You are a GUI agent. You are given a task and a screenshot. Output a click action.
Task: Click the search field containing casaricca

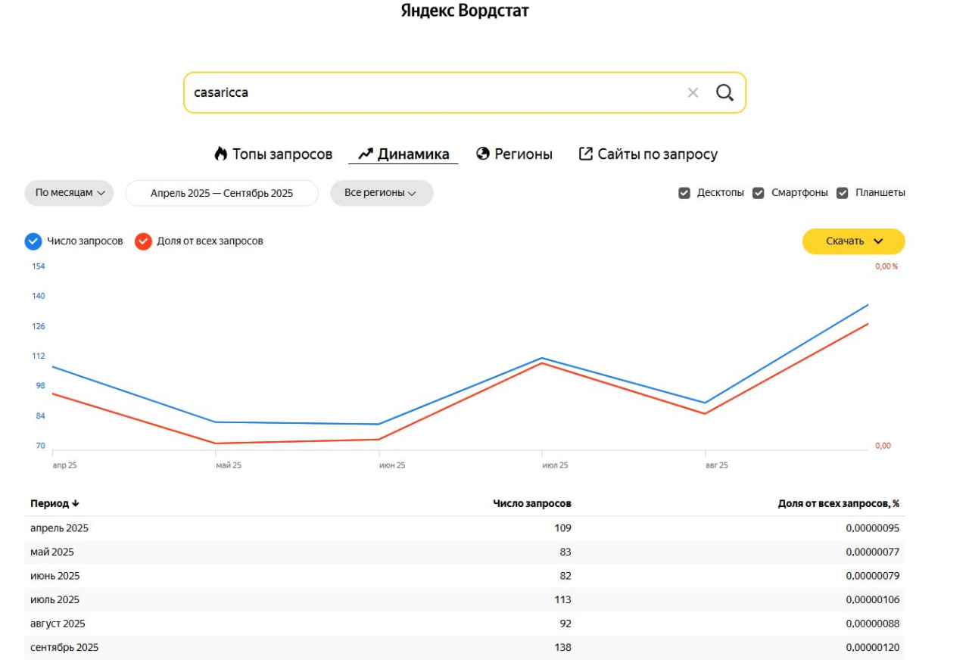(432, 92)
